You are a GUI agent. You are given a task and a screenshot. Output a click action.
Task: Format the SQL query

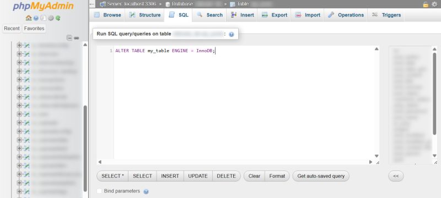click(x=277, y=176)
